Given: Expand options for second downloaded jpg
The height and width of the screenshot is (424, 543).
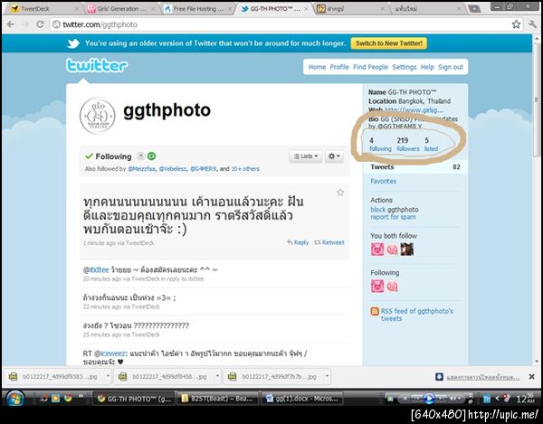Looking at the screenshot, I should click(217, 376).
